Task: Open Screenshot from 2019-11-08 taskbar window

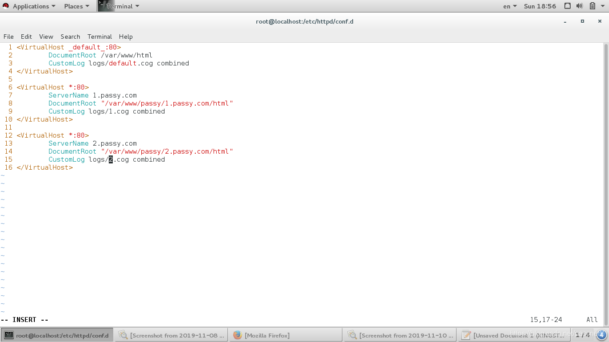Action: 172,335
